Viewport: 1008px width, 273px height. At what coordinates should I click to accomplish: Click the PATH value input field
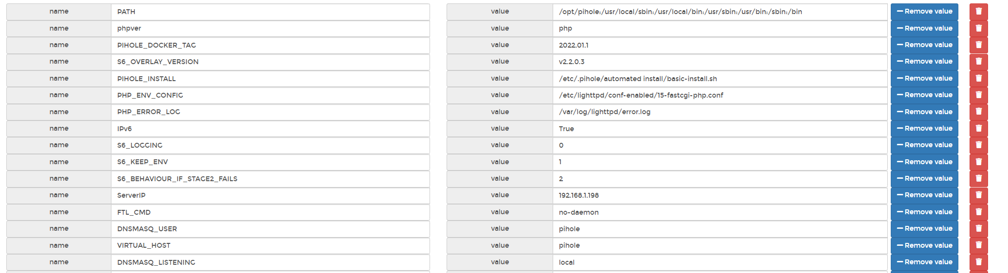click(x=720, y=12)
